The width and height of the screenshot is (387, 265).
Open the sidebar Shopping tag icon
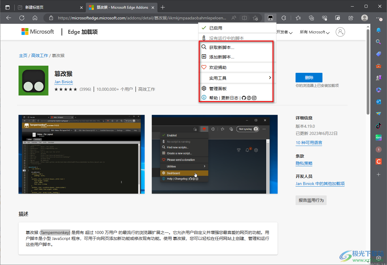(x=379, y=54)
